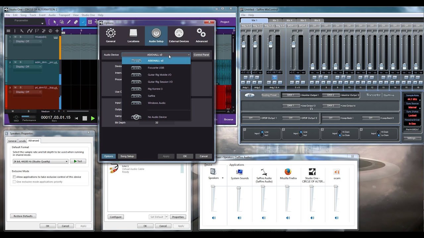Open the Audio Device dropdown in Options
The height and width of the screenshot is (238, 424).
(156, 55)
